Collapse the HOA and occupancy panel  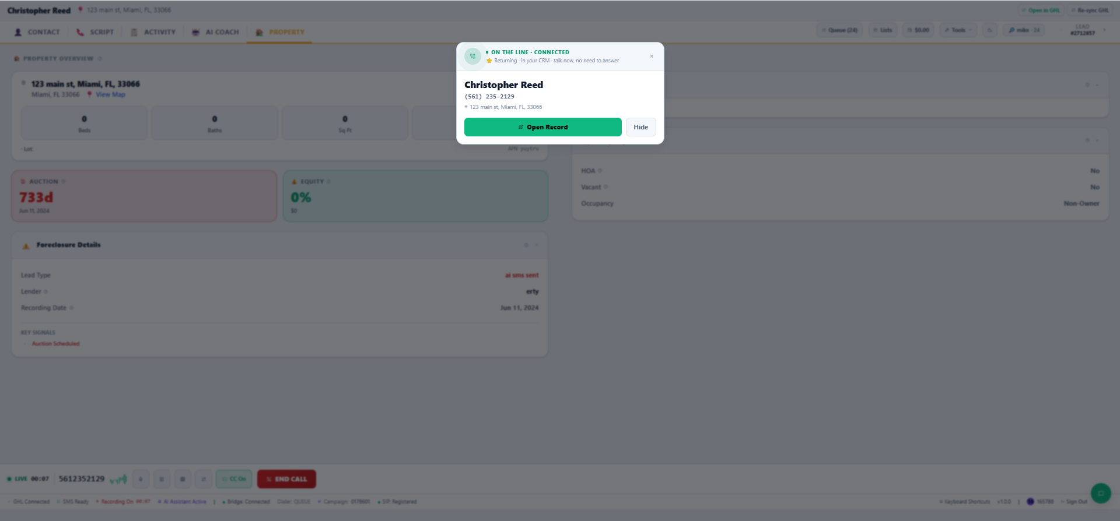click(x=1097, y=140)
